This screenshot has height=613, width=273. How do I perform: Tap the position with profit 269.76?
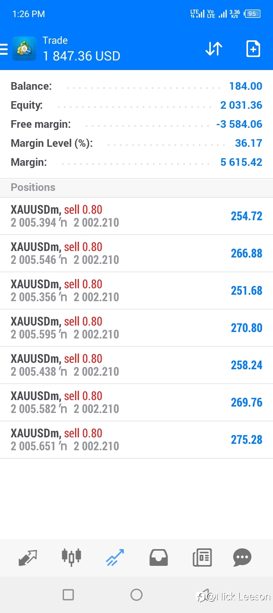136,402
